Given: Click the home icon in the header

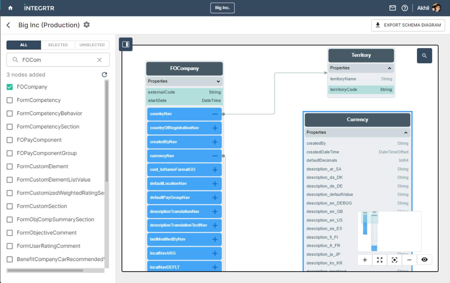Looking at the screenshot, I should pyautogui.click(x=10, y=8).
